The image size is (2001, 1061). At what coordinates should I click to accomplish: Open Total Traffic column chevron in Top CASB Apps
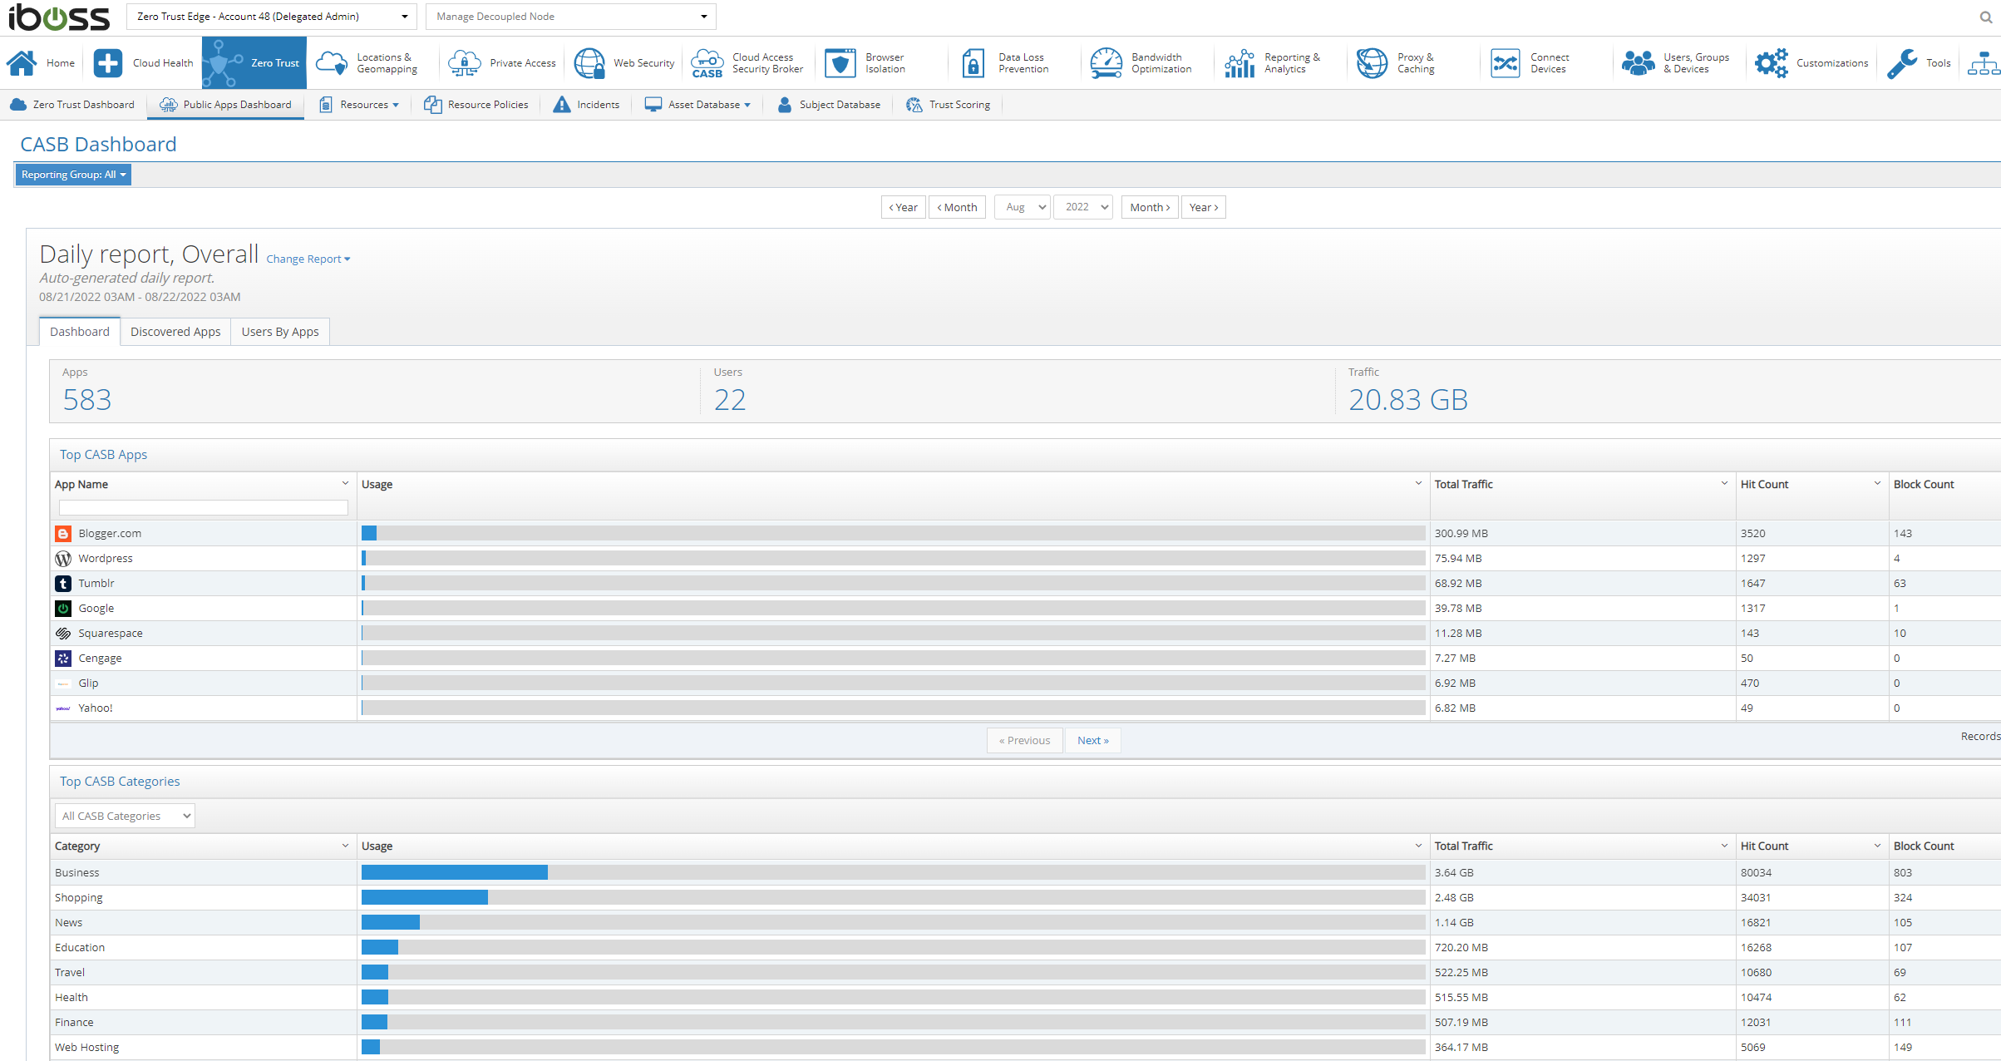(1723, 483)
